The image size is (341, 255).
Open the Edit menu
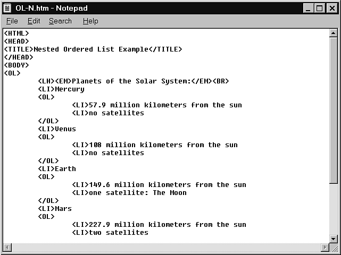tap(34, 21)
